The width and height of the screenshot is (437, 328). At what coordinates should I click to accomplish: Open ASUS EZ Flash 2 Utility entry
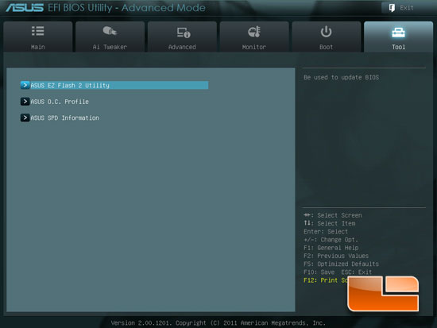click(x=114, y=85)
